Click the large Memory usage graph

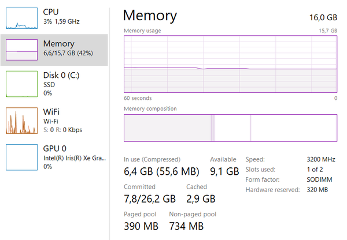pos(230,63)
